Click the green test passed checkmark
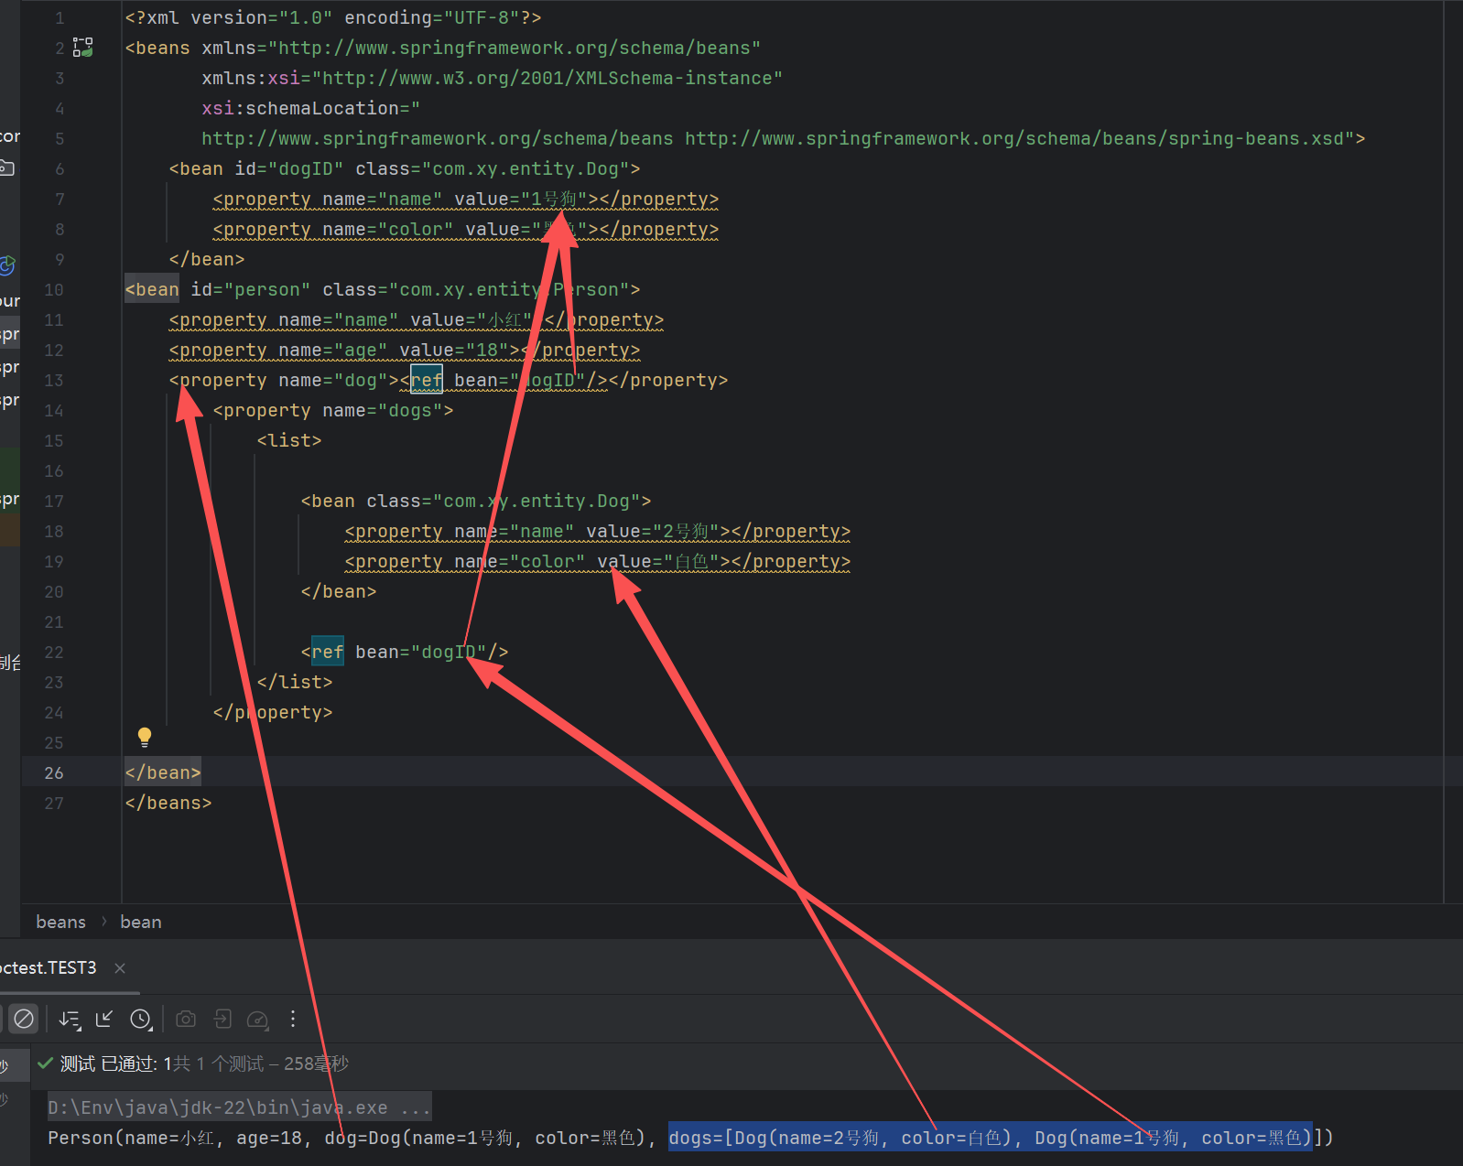The image size is (1463, 1166). coord(45,1063)
